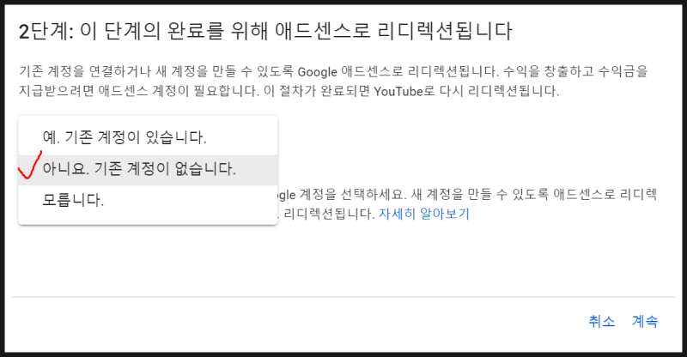687x357 pixels.
Task: Continue with the '계속' button
Action: tap(645, 321)
